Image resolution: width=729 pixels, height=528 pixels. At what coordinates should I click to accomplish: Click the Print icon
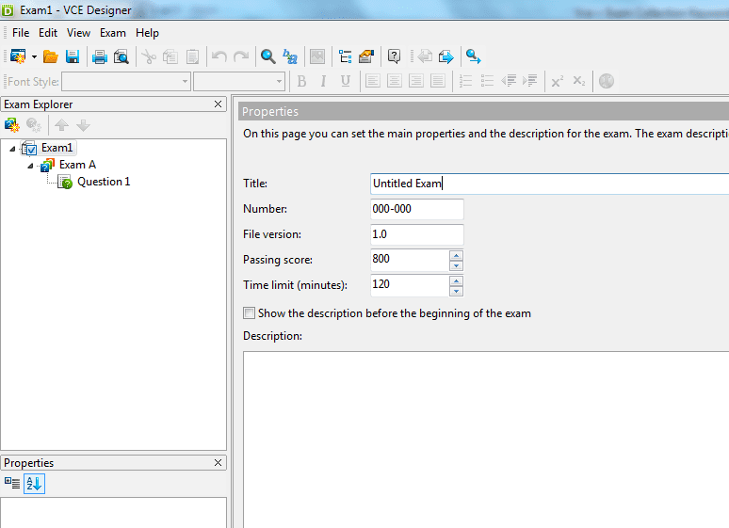click(99, 56)
